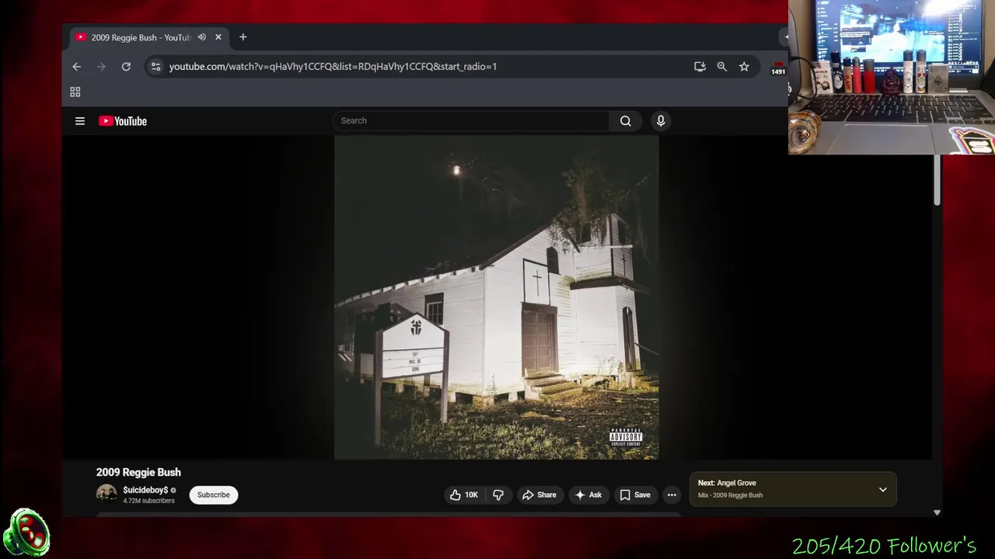This screenshot has width=995, height=559.
Task: Submit search with the magnifier button
Action: (626, 121)
